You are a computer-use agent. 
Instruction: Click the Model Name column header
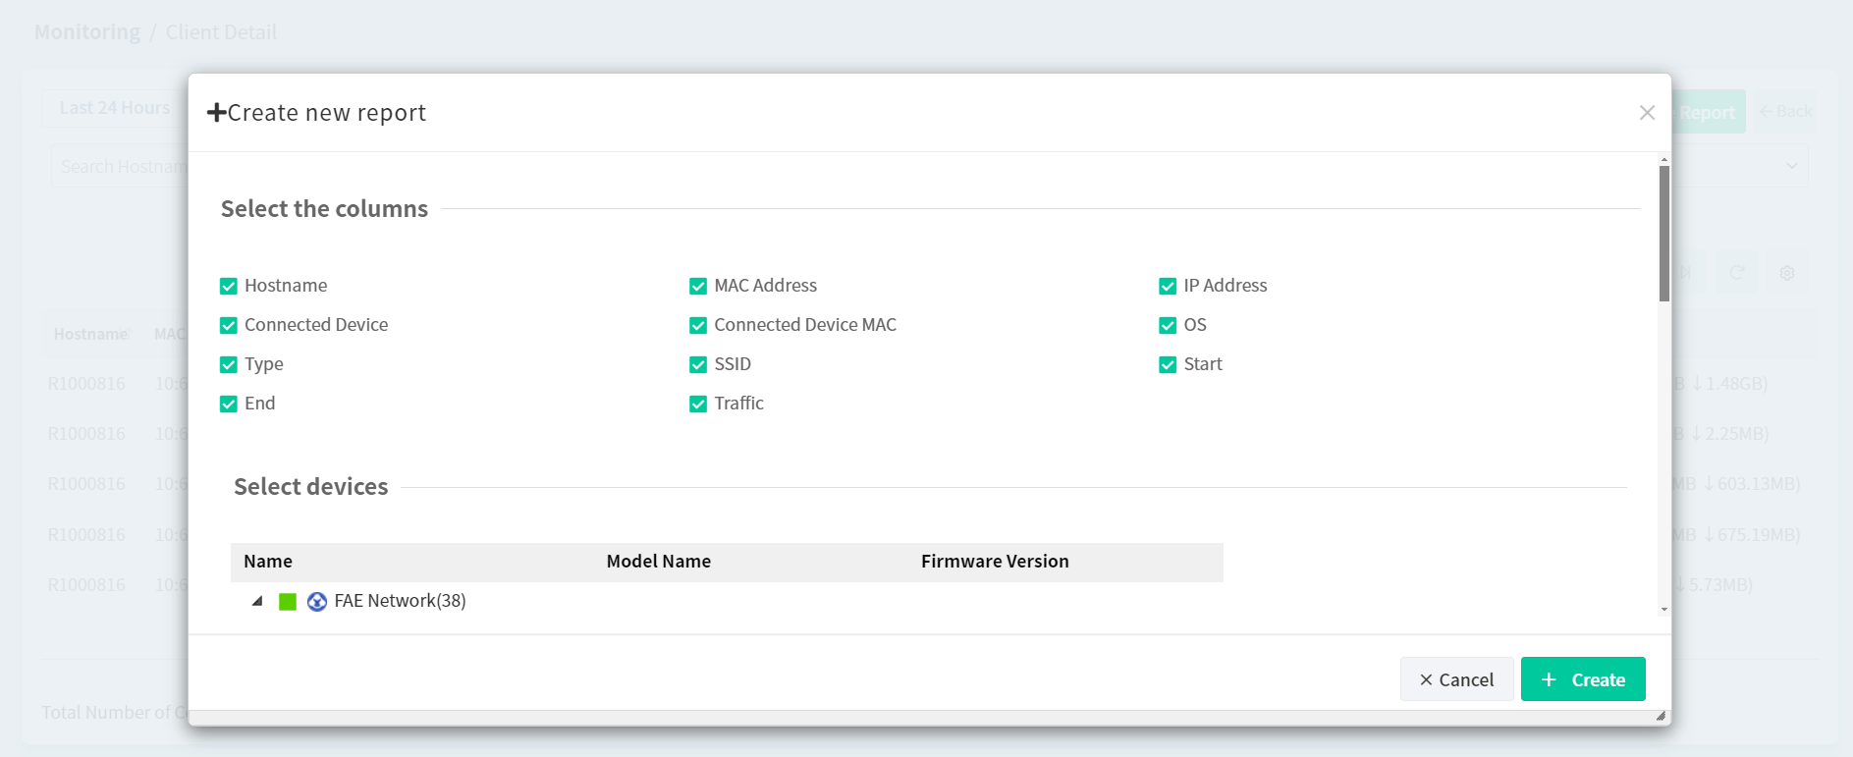[659, 562]
